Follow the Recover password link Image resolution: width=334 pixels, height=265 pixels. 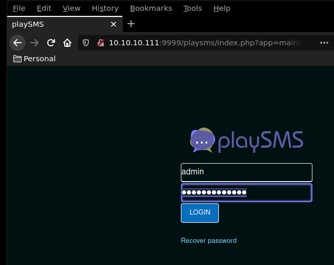pos(209,240)
